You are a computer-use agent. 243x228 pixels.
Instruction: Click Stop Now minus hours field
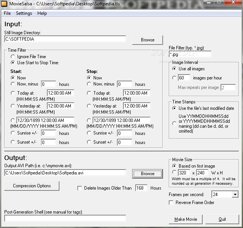click(x=125, y=84)
